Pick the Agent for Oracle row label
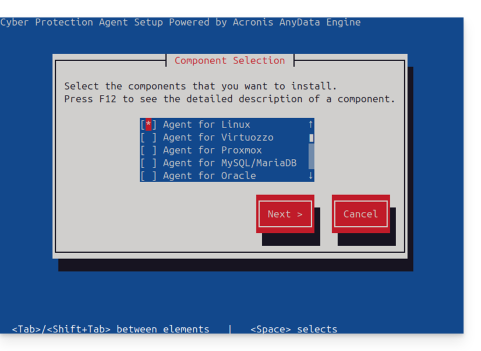Image resolution: width=481 pixels, height=351 pixels. click(209, 176)
